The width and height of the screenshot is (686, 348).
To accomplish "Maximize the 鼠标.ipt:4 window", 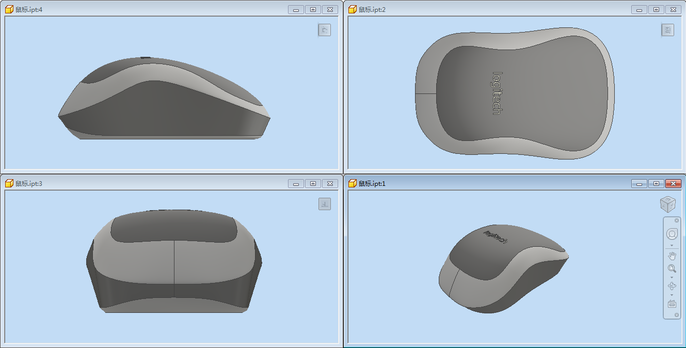I will 313,10.
